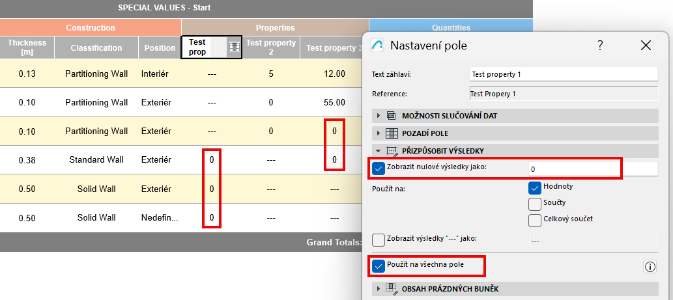
Task: Select the Thickness [m] column header
Action: (x=27, y=47)
